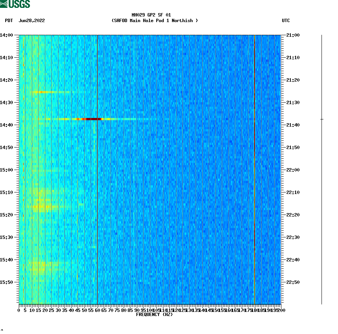Click the tick mark on the amplitude scale bar
Image resolution: width=338 pixels, height=334 pixels.
pyautogui.click(x=322, y=119)
